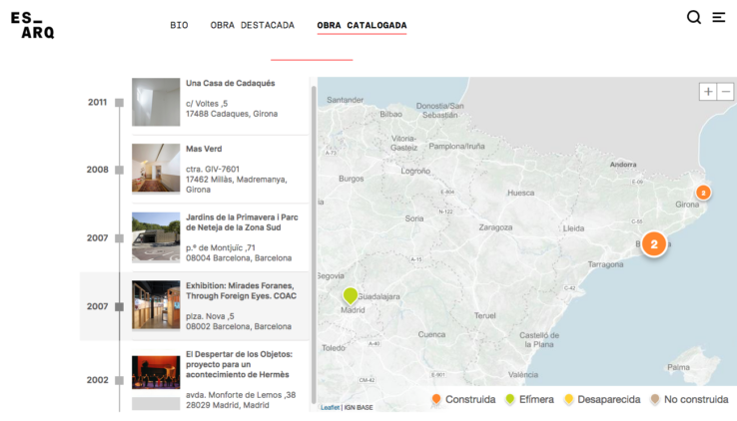Select the 2008 timeline marker
This screenshot has height=421, width=737.
tap(119, 171)
